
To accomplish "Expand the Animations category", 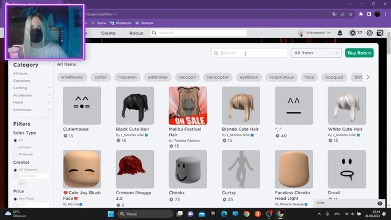I will click(49, 110).
